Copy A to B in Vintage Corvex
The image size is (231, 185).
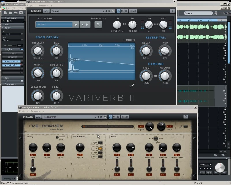(114, 117)
